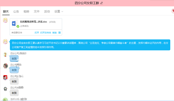This screenshot has height=101, width=174.
Task: Click the red cartoon avatar of third replier
Action: (5, 78)
